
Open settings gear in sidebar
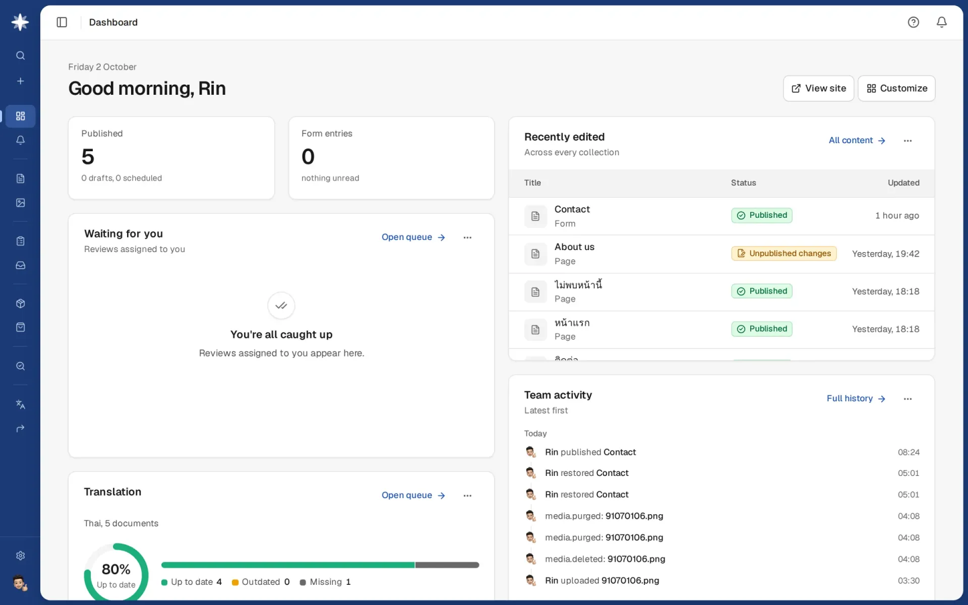[20, 556]
